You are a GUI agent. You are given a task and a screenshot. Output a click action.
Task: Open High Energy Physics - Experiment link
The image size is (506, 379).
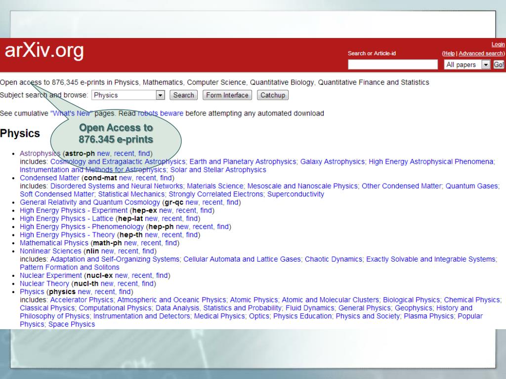click(74, 210)
